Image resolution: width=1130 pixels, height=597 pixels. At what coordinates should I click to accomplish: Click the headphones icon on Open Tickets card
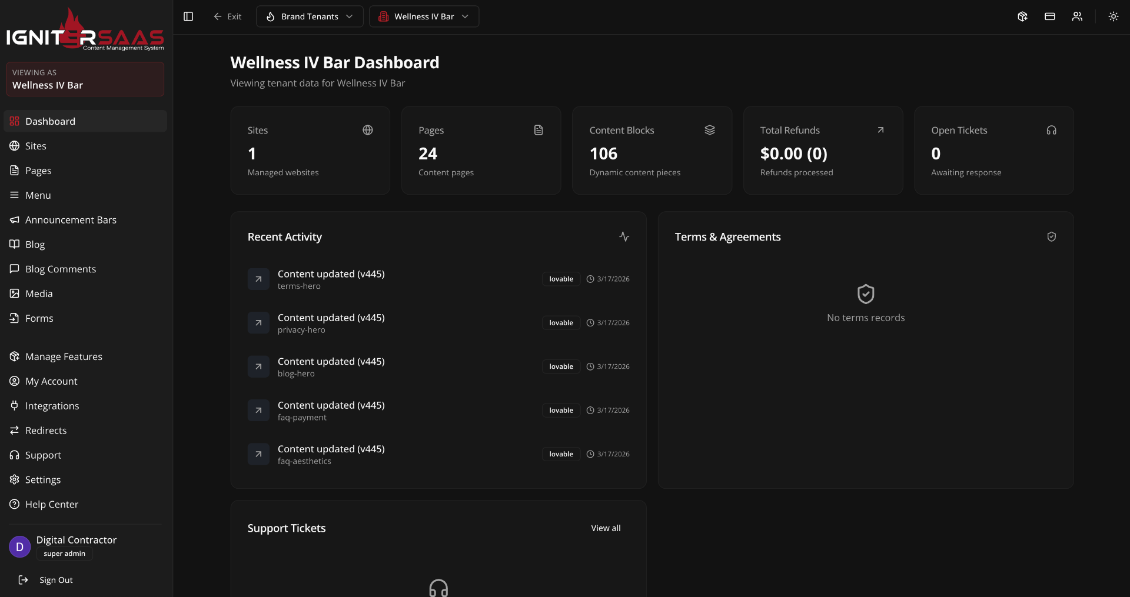pyautogui.click(x=1052, y=130)
